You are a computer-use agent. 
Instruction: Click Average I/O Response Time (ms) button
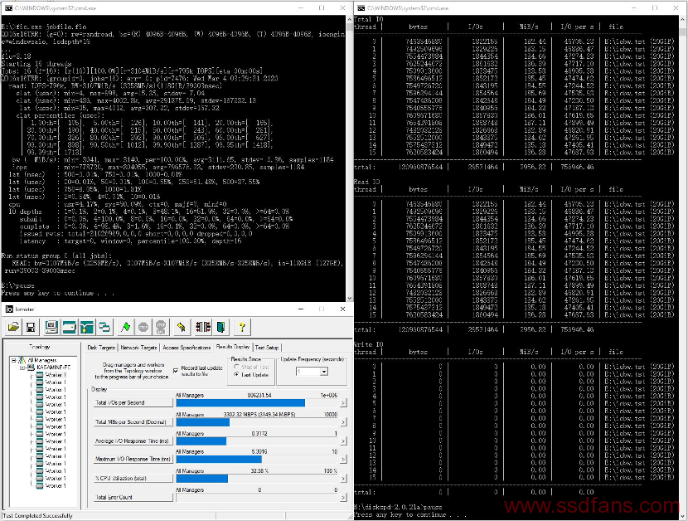(x=133, y=441)
